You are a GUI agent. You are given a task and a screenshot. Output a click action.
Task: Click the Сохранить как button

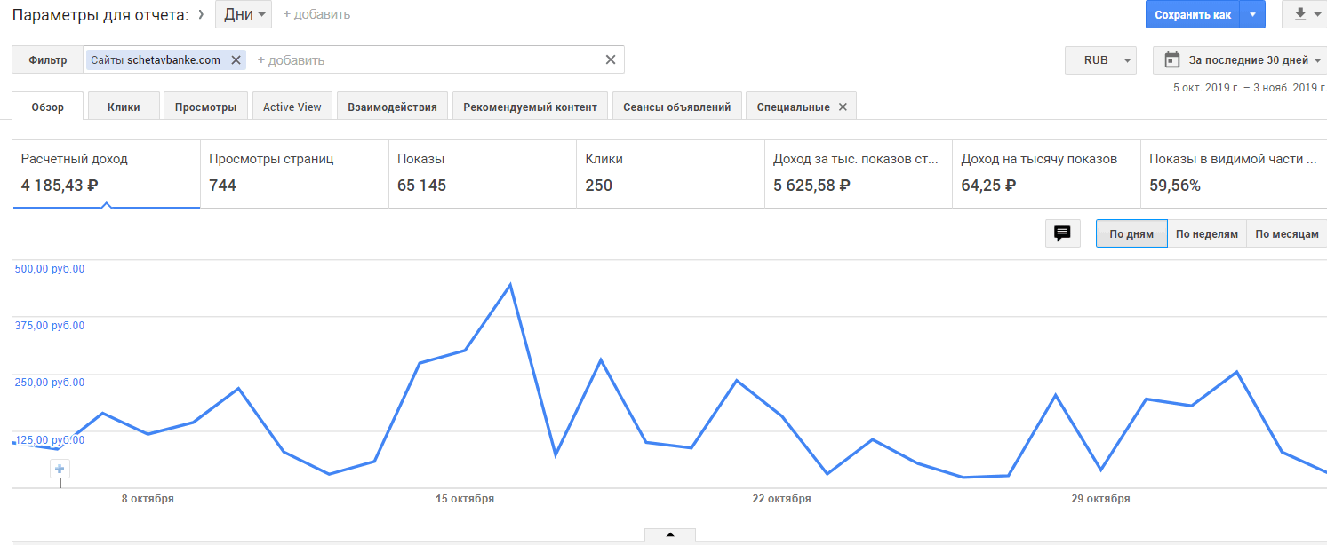pyautogui.click(x=1192, y=14)
